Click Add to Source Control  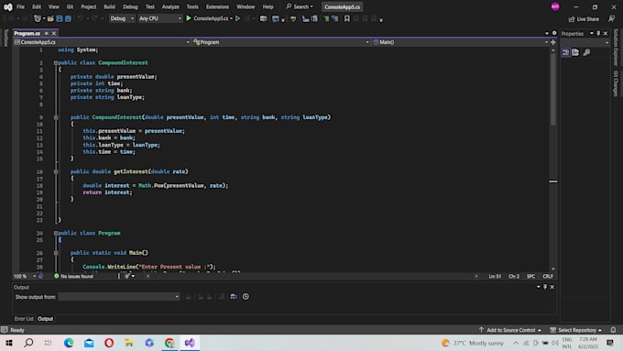pos(510,330)
